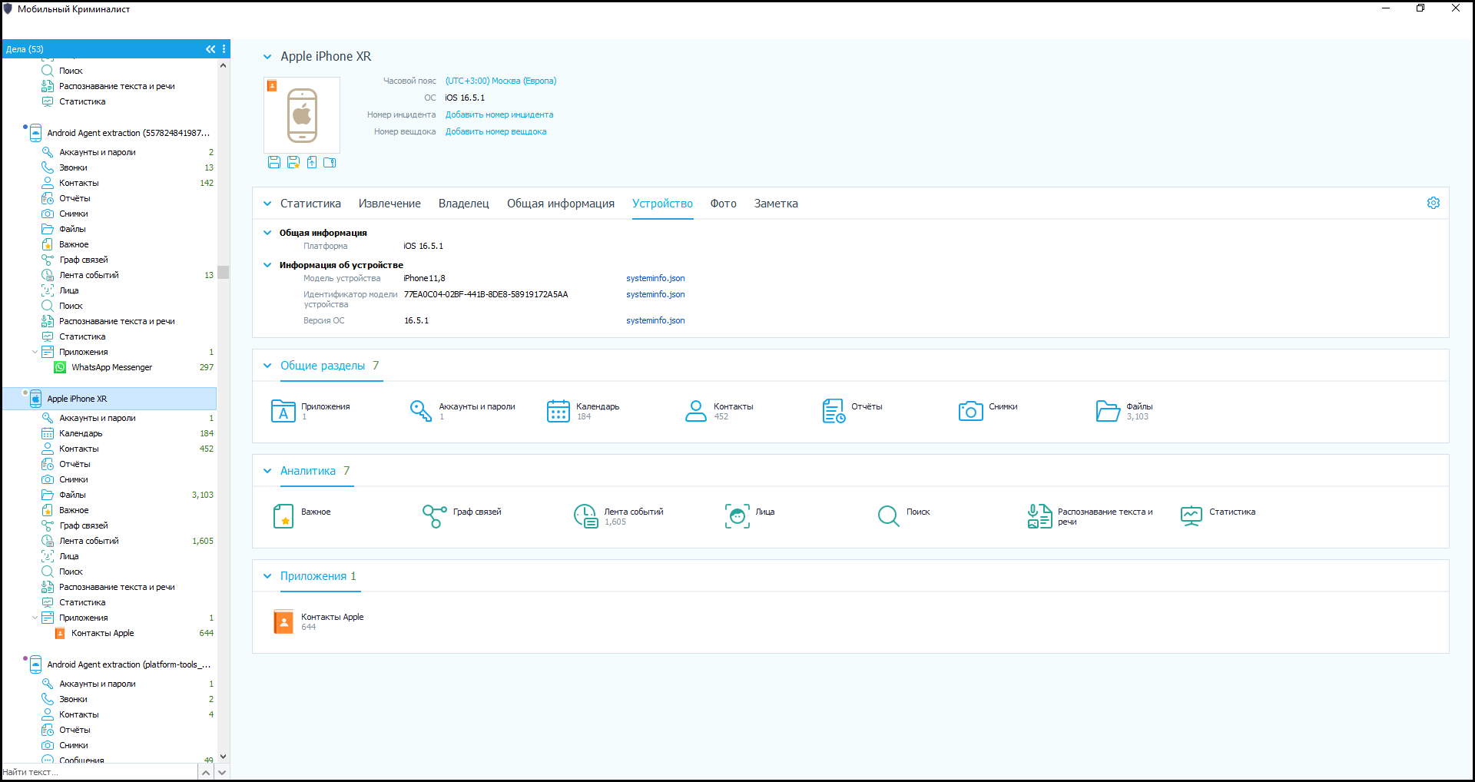Image resolution: width=1475 pixels, height=782 pixels.
Task: Click the iPhone device thumbnail image
Action: [x=302, y=115]
